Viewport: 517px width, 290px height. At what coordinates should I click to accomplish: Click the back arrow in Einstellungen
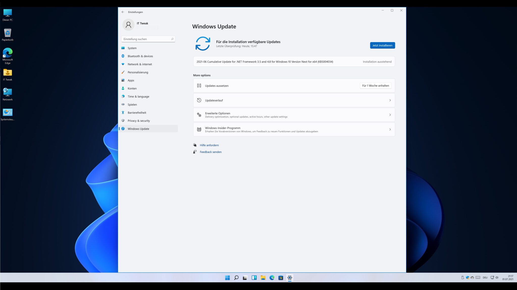pos(123,12)
